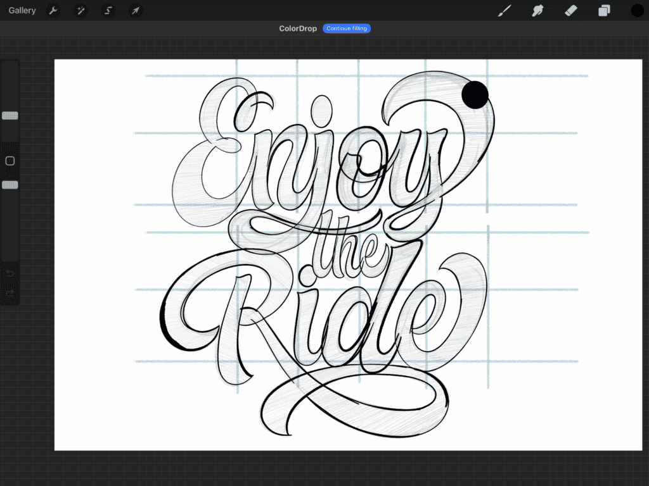This screenshot has height=486, width=649.
Task: Select the Smudge tool
Action: pos(537,10)
